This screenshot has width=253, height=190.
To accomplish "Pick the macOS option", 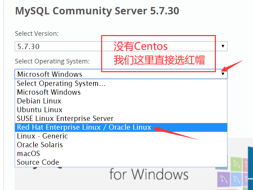I will point(28,154).
